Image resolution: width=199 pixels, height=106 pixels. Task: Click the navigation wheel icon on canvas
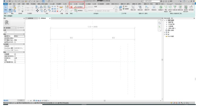click(159, 23)
